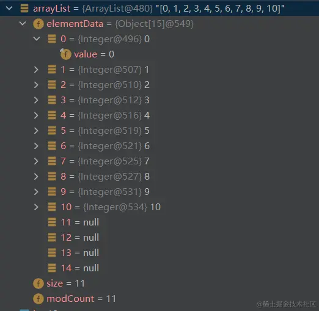The width and height of the screenshot is (319, 311).
Task: Click the modCount field icon
Action: 38,299
